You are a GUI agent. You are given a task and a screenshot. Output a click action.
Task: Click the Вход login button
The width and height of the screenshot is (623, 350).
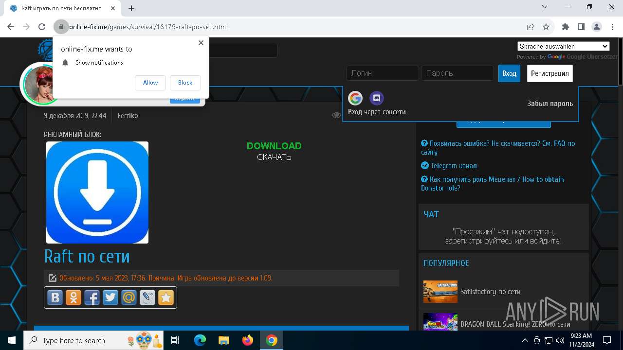[x=509, y=73]
